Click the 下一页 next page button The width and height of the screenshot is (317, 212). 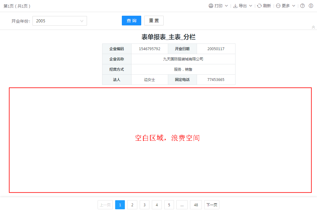[x=212, y=205]
